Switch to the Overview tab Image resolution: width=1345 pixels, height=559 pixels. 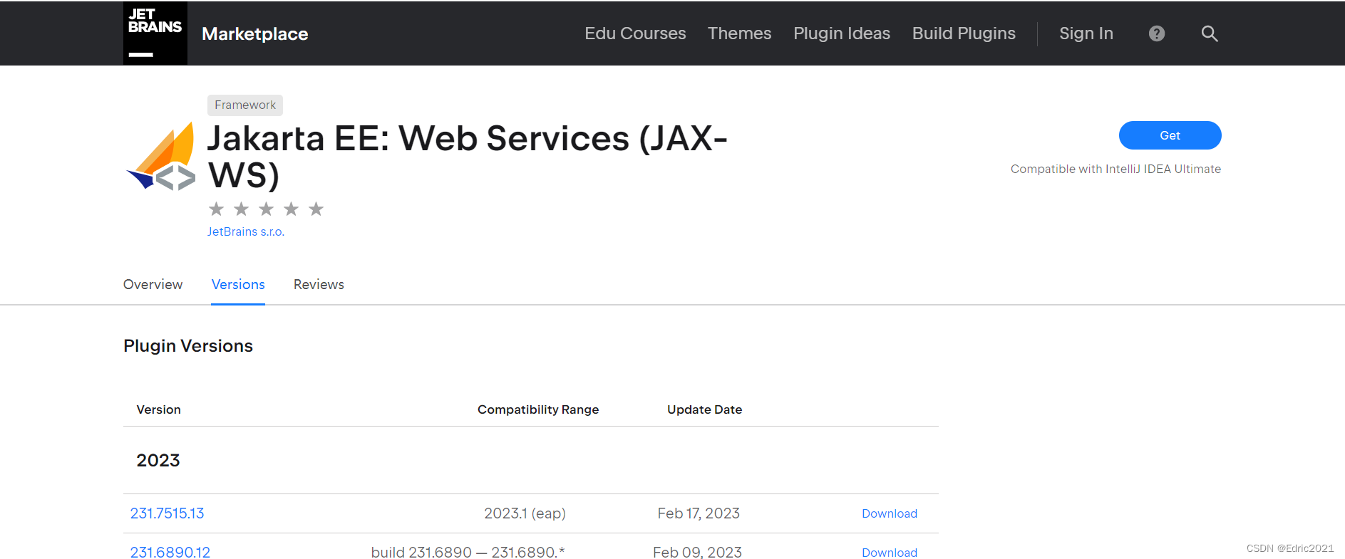(x=153, y=284)
